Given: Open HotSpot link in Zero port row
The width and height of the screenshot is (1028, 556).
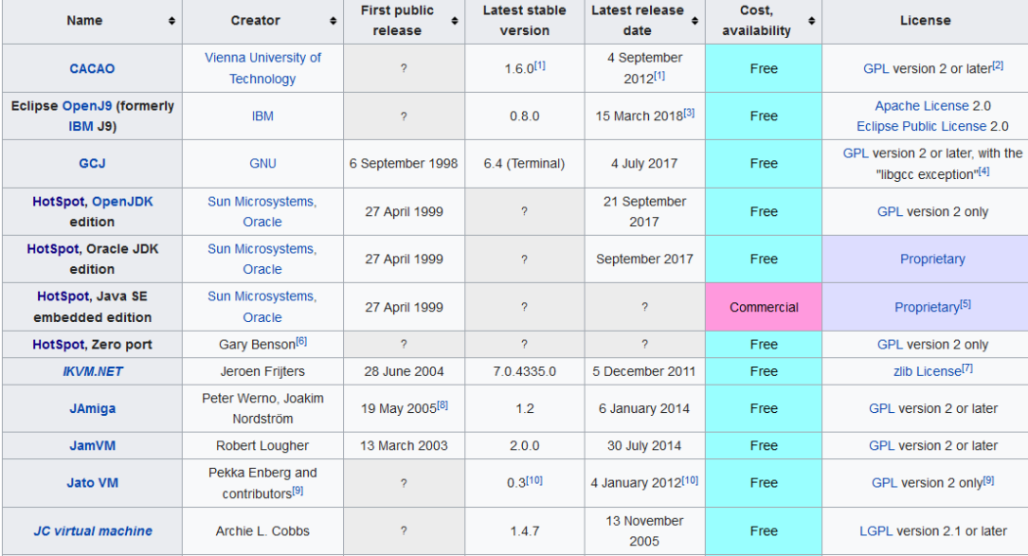Looking at the screenshot, I should (59, 344).
